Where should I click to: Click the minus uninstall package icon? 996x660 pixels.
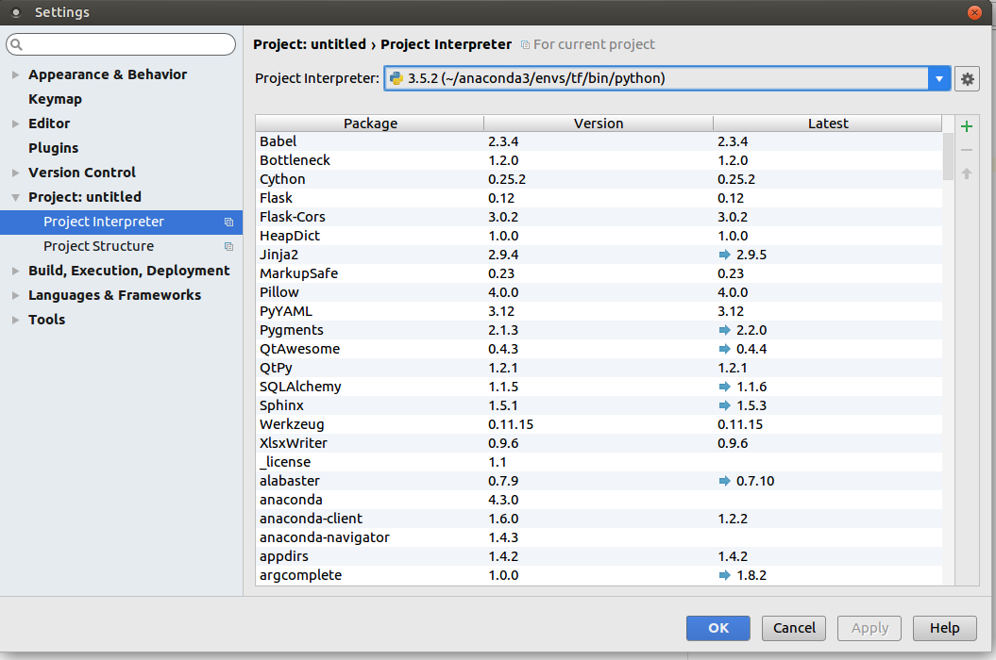(966, 151)
